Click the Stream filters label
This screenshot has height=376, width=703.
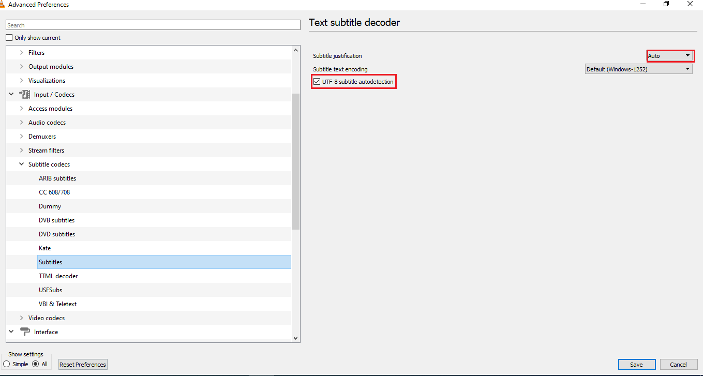click(x=46, y=151)
